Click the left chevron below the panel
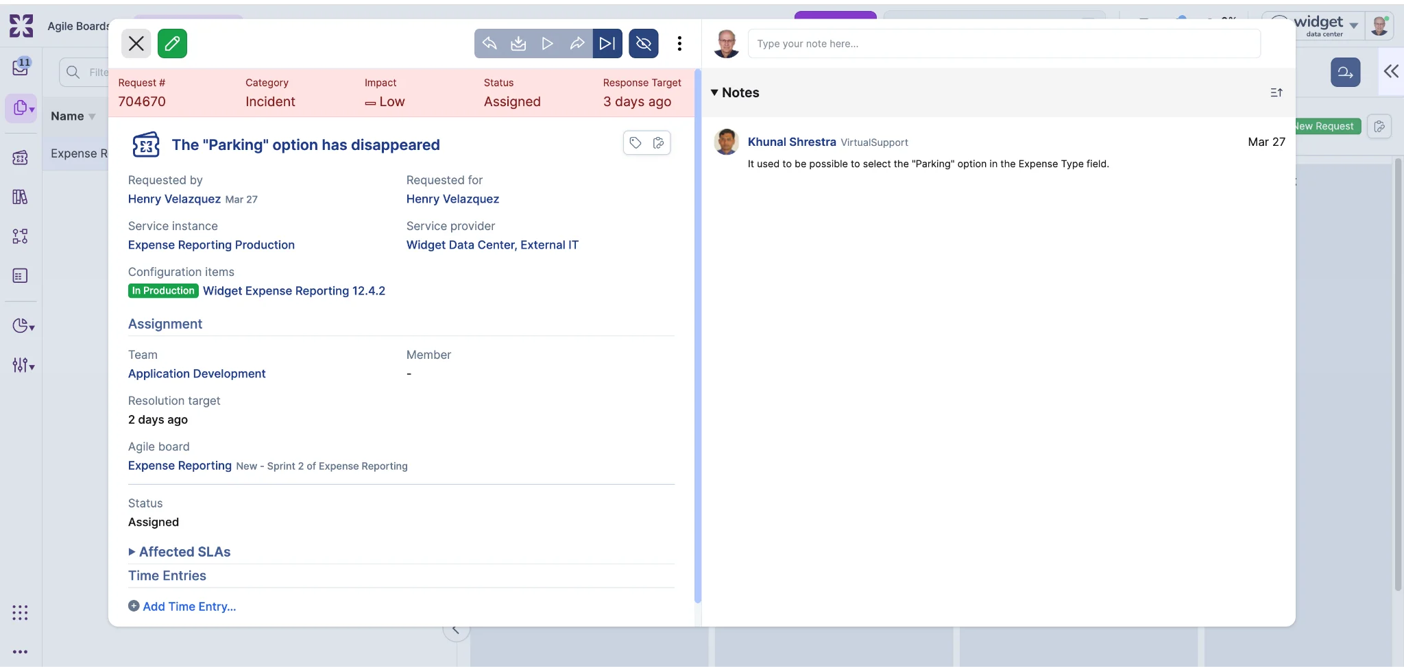 pos(456,629)
